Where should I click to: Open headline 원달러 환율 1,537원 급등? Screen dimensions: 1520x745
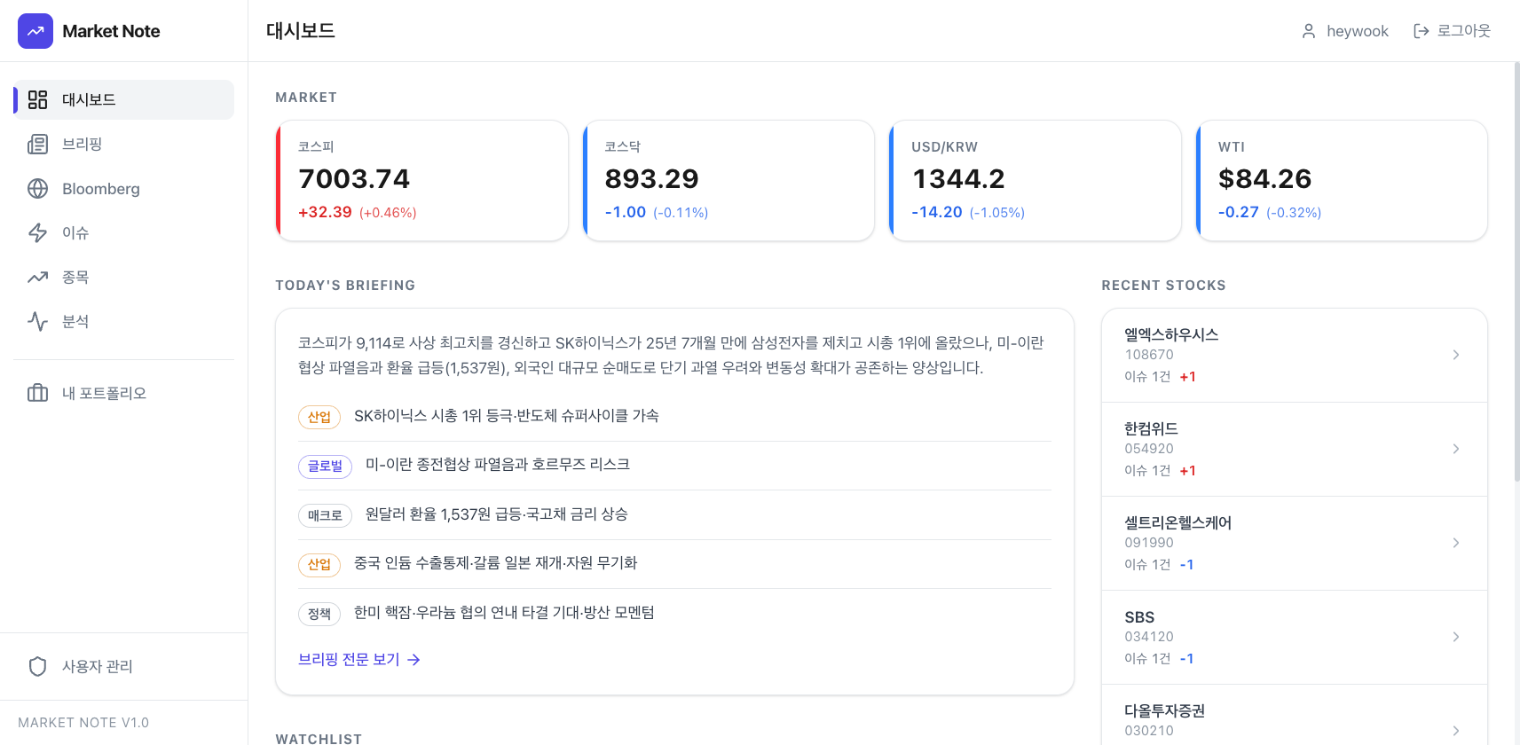(x=497, y=514)
